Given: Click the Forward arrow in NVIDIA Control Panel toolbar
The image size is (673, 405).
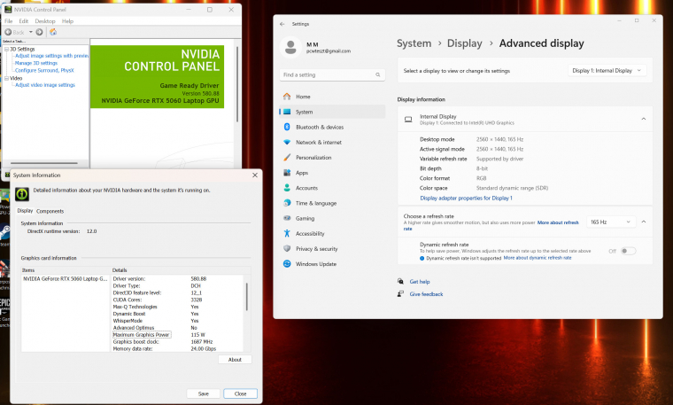Looking at the screenshot, I should point(39,32).
